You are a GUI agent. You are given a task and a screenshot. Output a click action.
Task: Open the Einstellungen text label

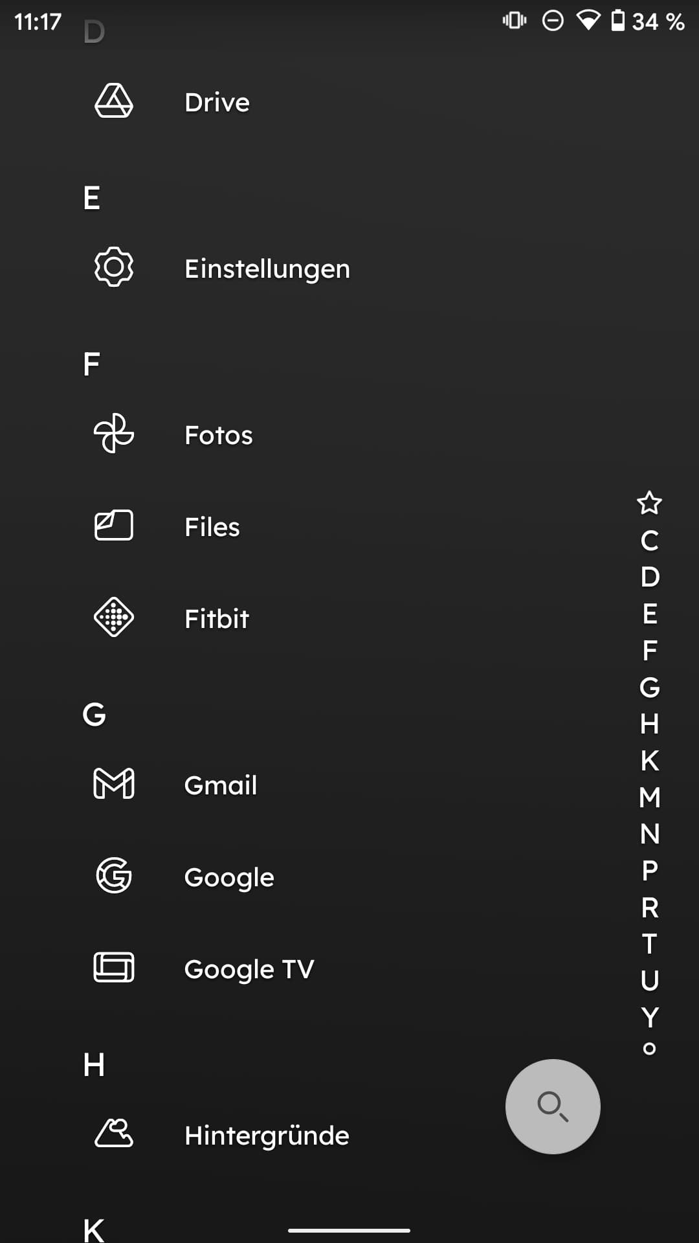[267, 269]
